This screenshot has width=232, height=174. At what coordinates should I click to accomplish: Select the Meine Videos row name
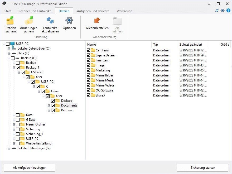click(105, 85)
